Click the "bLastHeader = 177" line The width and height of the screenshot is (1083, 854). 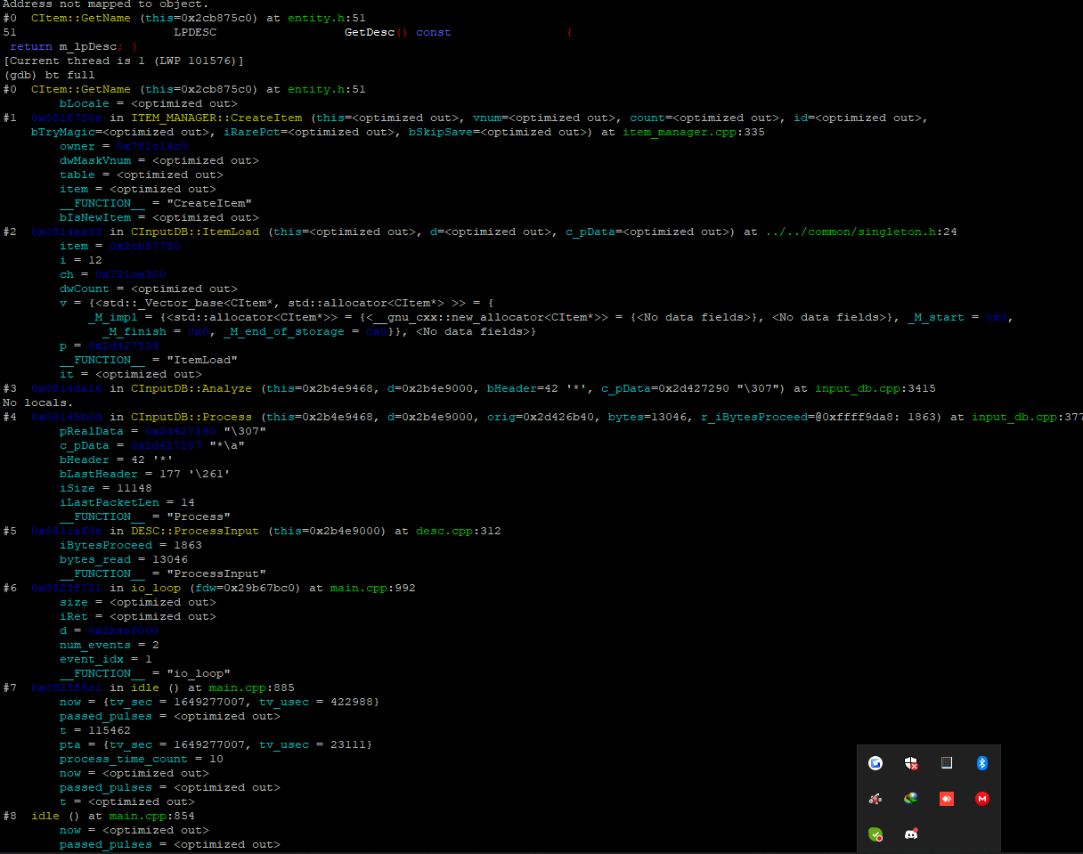pyautogui.click(x=145, y=474)
